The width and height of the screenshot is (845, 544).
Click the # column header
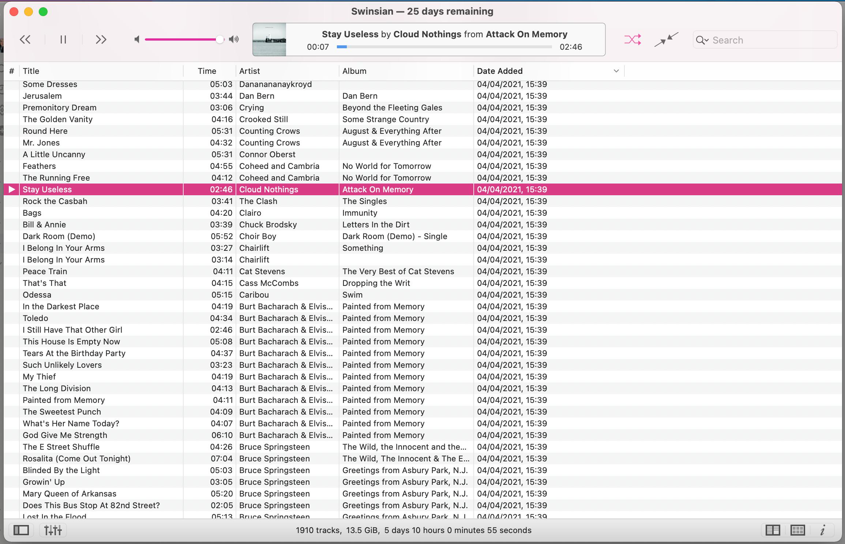pyautogui.click(x=12, y=71)
